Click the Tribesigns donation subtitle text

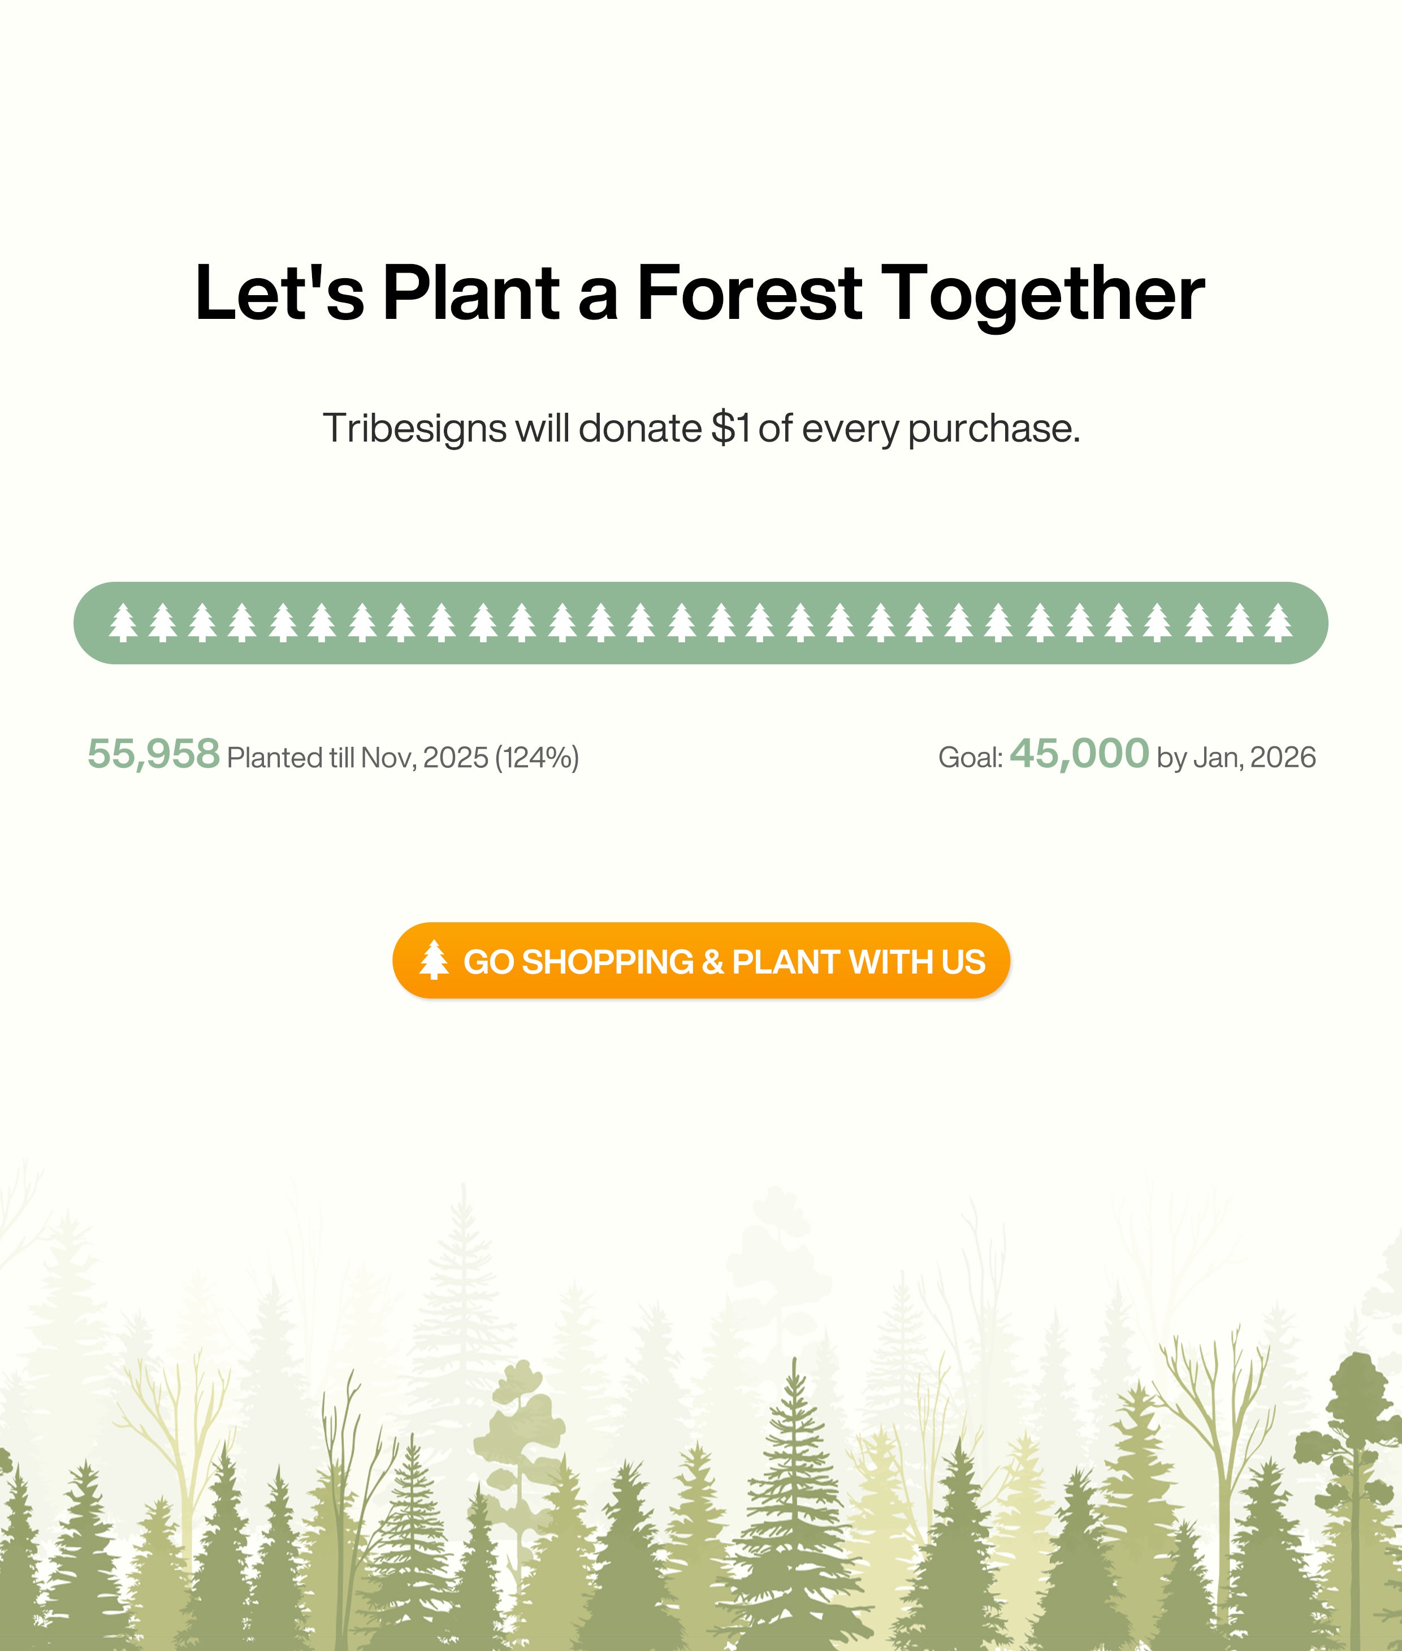click(700, 429)
